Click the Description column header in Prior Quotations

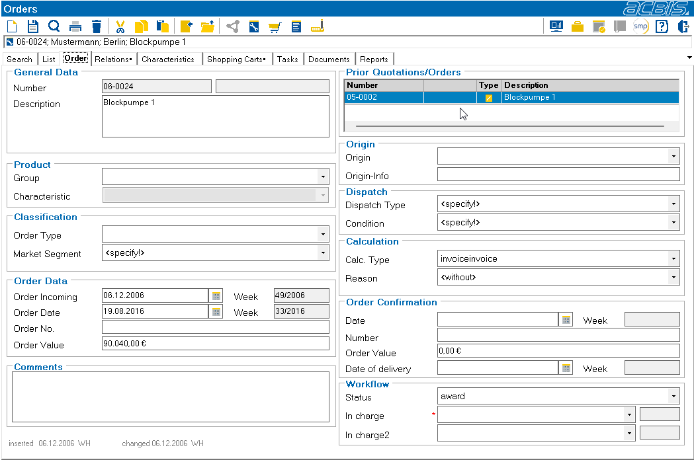point(590,85)
